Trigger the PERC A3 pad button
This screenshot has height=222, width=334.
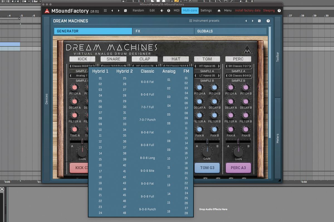pos(238,168)
